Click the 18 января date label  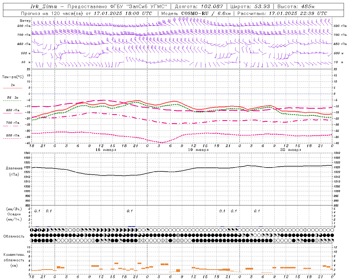click(106, 150)
